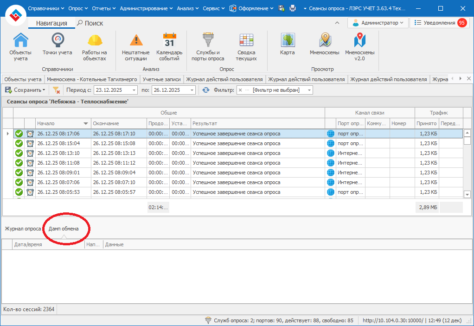This screenshot has height=326, width=474.
Task: Switch to the Журнал опроса tab
Action: [23, 229]
